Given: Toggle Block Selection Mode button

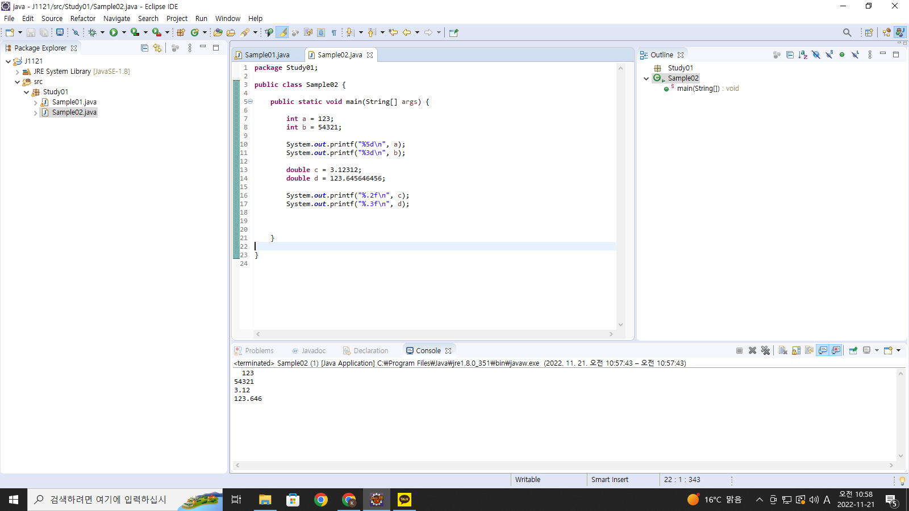Looking at the screenshot, I should (321, 32).
